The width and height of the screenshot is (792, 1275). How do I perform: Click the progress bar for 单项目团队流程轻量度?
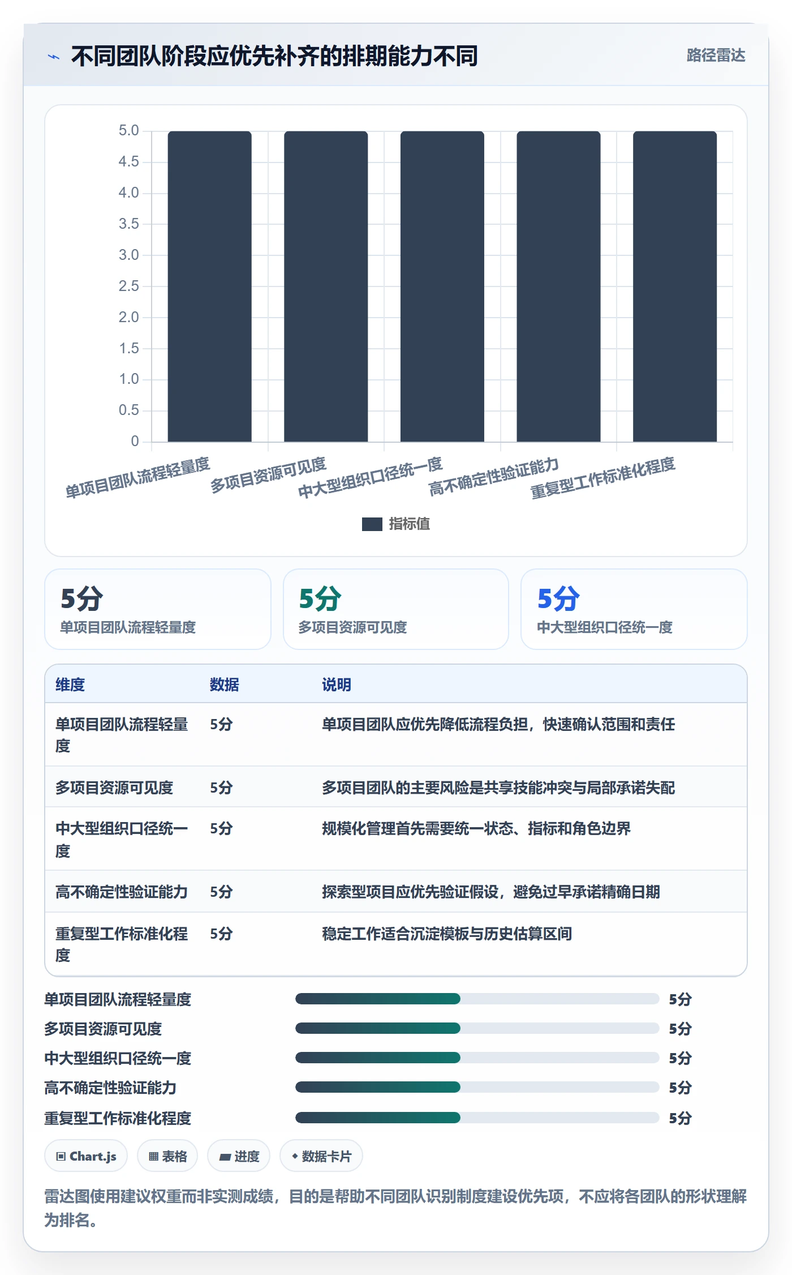point(477,999)
